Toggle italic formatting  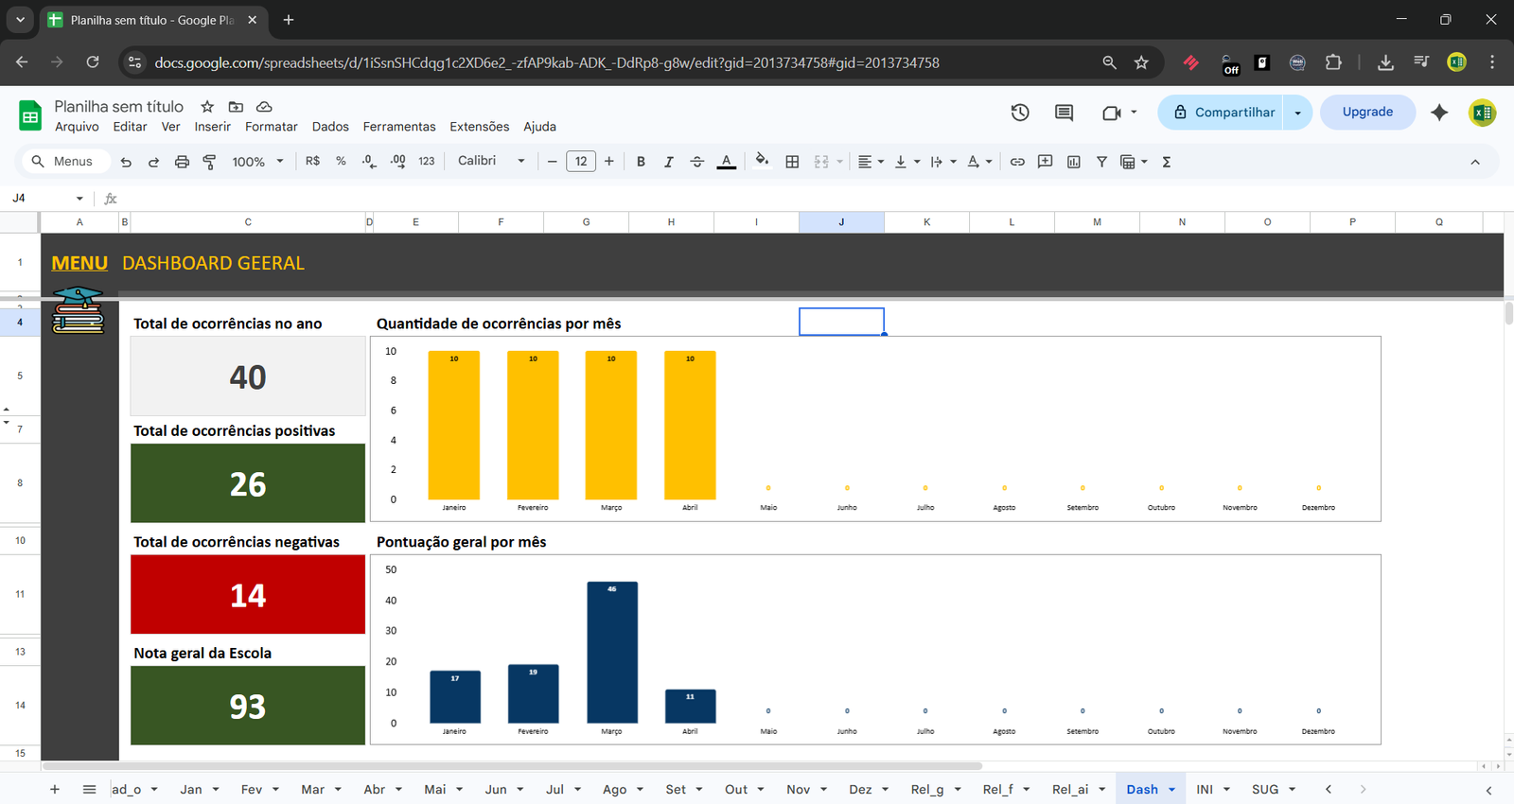[669, 162]
